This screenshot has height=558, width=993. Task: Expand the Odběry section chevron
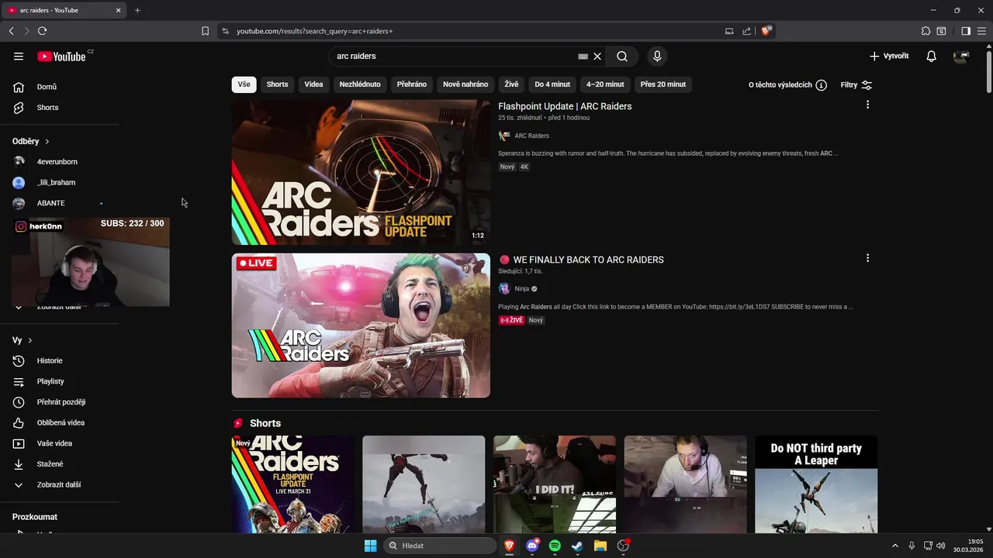(x=47, y=142)
